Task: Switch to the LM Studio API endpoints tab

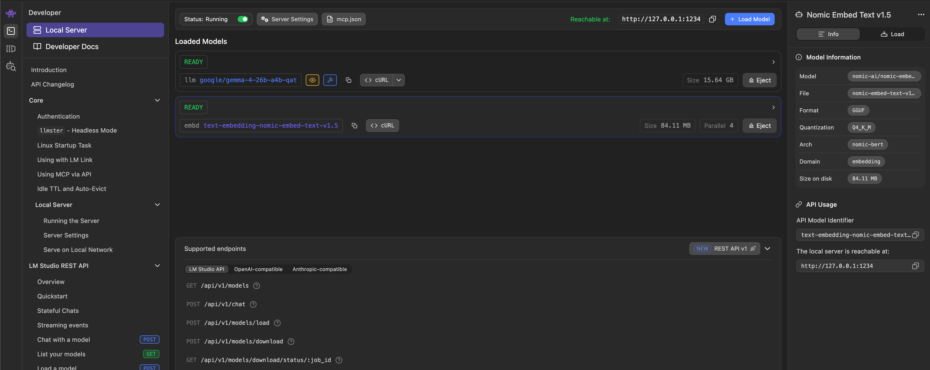Action: [x=207, y=269]
